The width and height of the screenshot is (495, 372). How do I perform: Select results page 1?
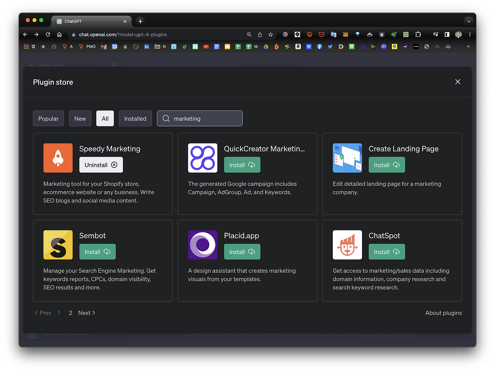coord(59,313)
